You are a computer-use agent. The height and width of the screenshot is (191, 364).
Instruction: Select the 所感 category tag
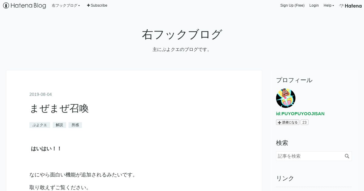click(75, 125)
